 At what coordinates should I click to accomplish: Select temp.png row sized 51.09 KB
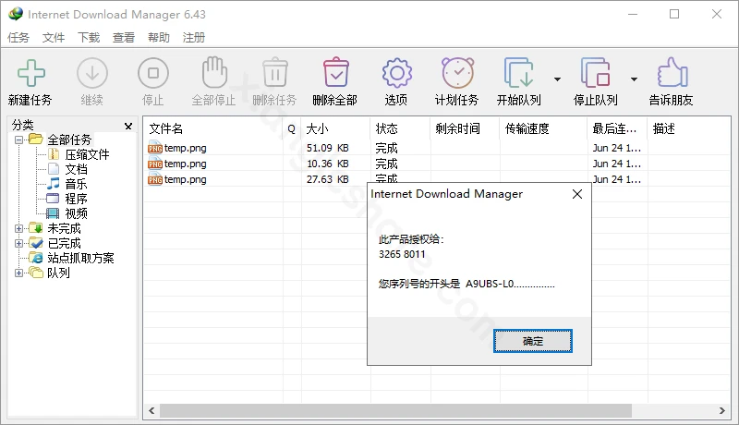click(437, 148)
